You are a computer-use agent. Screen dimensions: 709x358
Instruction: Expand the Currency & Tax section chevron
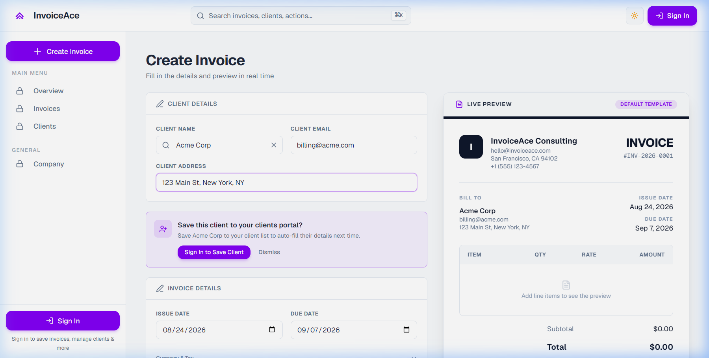point(414,356)
